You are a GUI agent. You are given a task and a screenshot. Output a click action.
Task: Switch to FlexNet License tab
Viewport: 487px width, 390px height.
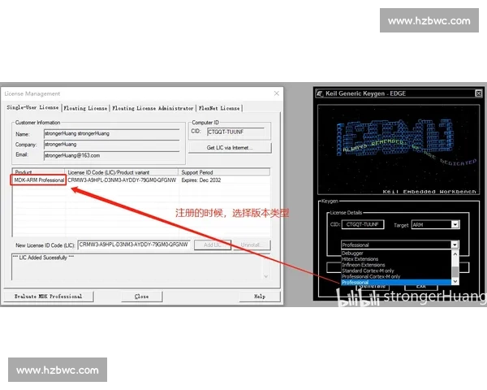[219, 108]
